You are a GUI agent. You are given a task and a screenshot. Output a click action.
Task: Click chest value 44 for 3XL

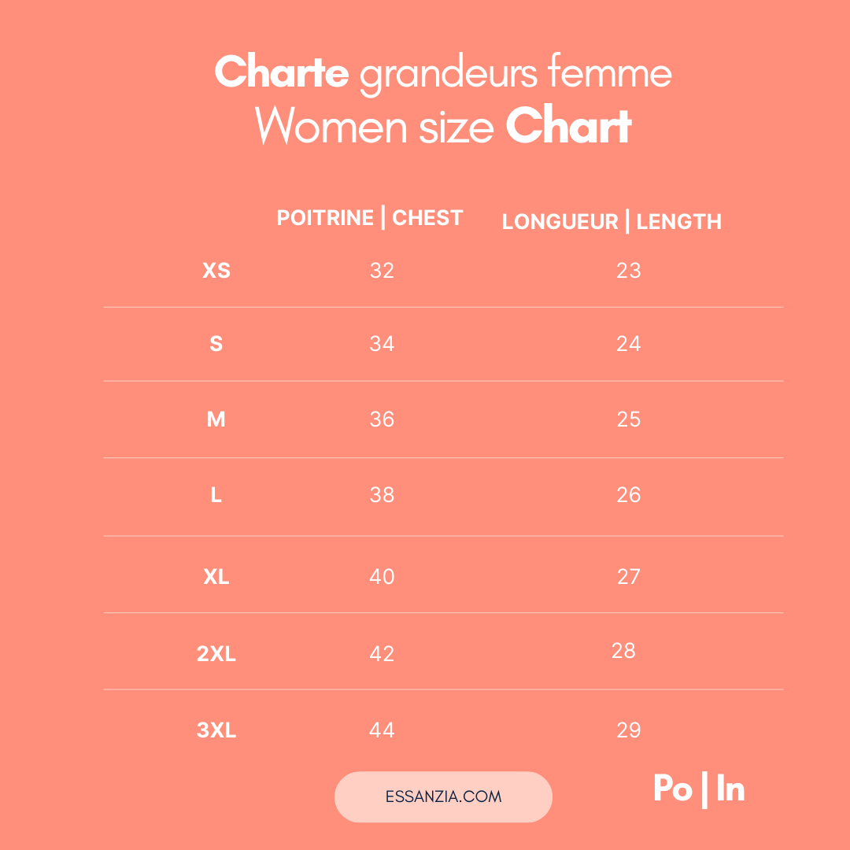pyautogui.click(x=382, y=730)
